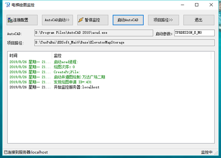Expand the AutoCAD启动>> options
The image size is (221, 158).
[x=57, y=20]
